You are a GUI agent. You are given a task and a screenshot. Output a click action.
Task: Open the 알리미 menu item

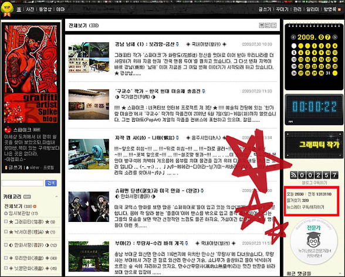tap(312, 9)
